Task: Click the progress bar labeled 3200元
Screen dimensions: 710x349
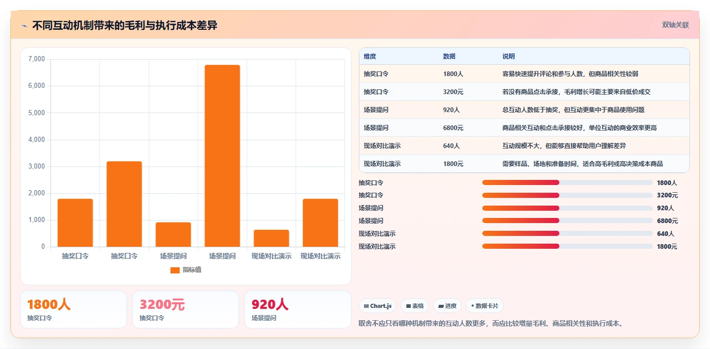Action: 567,195
